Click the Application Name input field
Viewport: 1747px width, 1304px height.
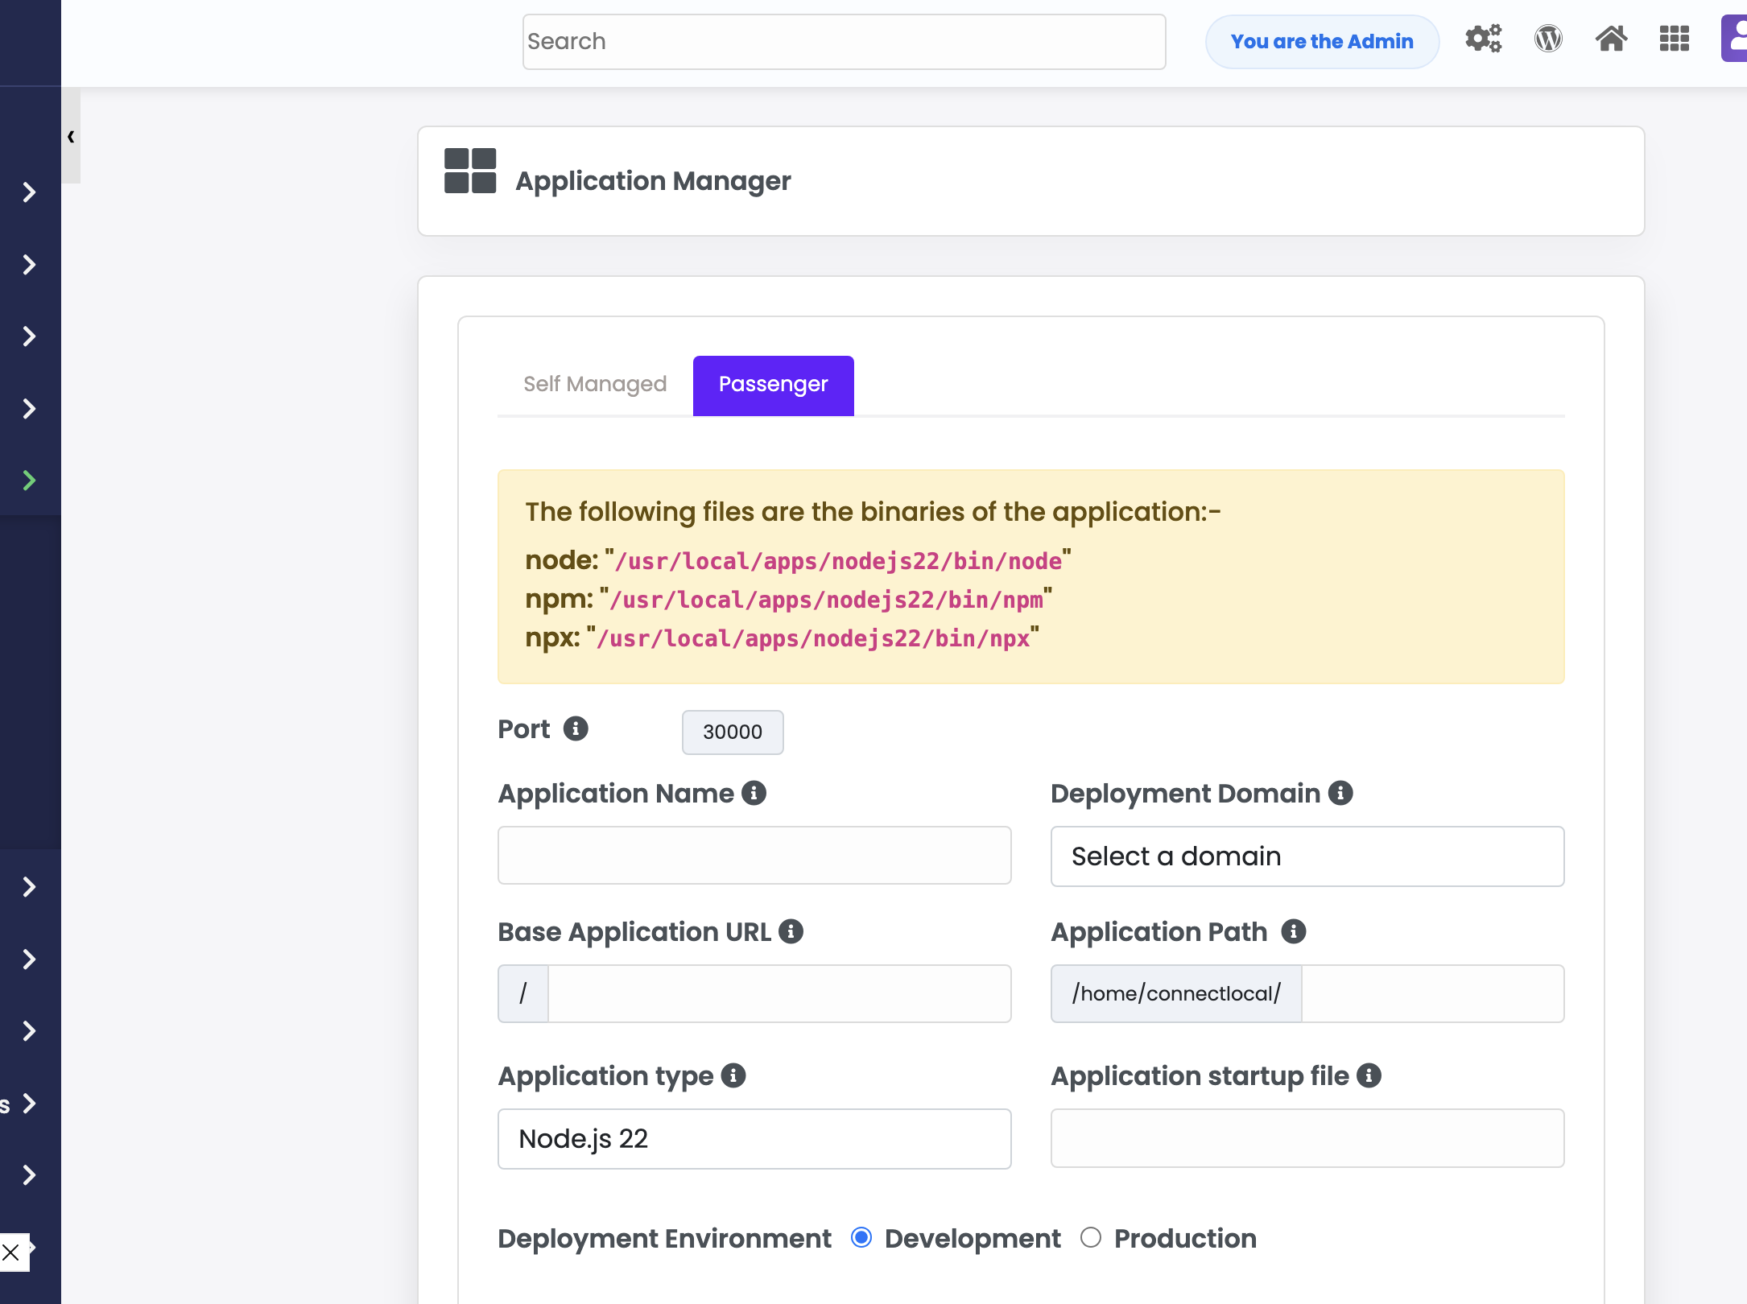click(754, 856)
